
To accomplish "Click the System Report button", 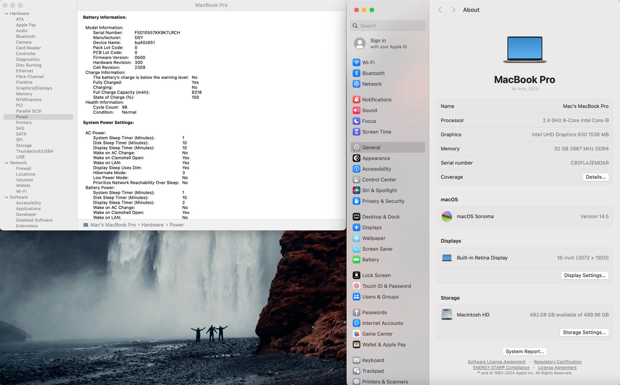I will (x=524, y=352).
